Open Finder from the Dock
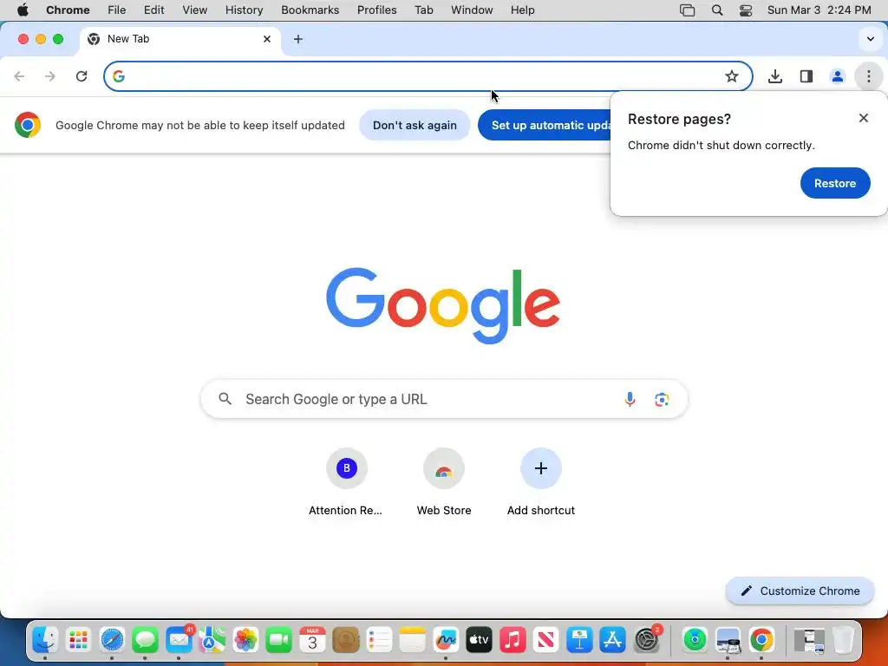Image resolution: width=888 pixels, height=666 pixels. click(x=45, y=640)
